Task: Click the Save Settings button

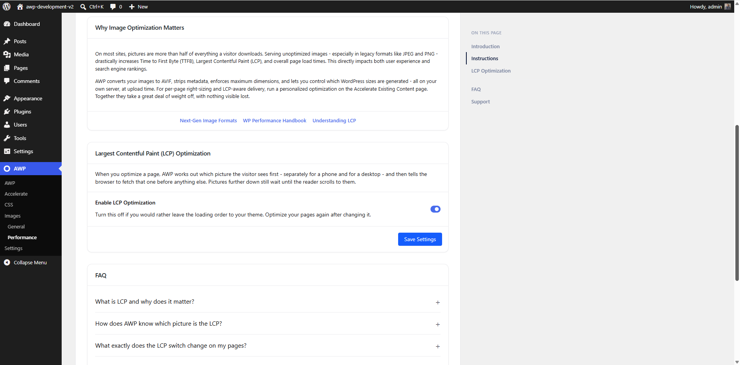Action: point(420,239)
